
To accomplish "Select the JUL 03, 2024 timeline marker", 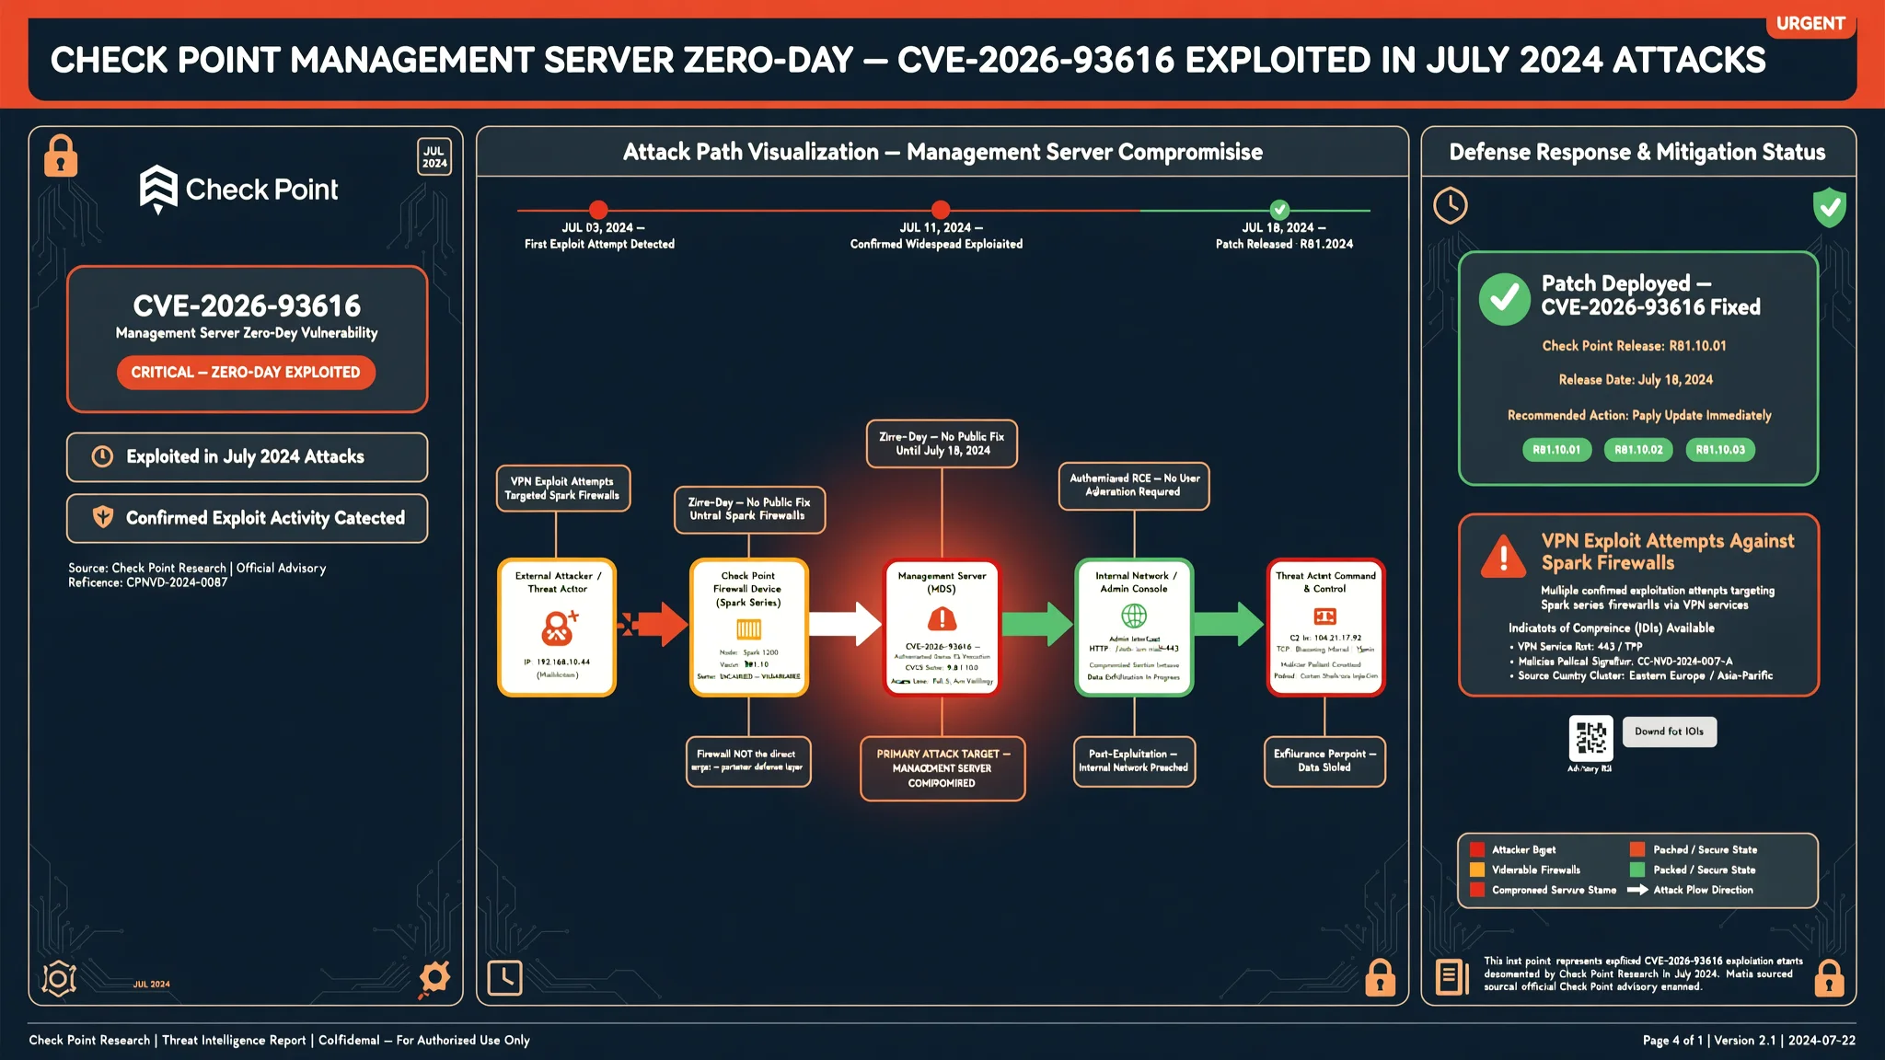I will click(598, 210).
